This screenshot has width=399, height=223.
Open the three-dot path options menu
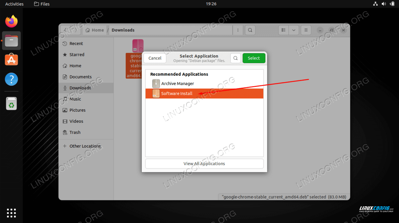point(238,30)
